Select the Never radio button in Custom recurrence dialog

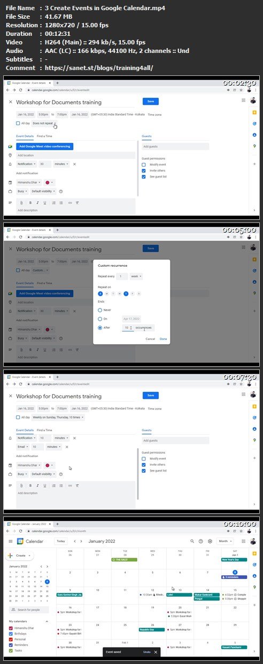click(100, 310)
